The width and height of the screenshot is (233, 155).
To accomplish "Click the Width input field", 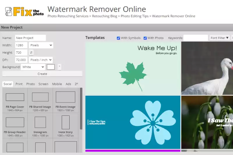I will [21, 45].
